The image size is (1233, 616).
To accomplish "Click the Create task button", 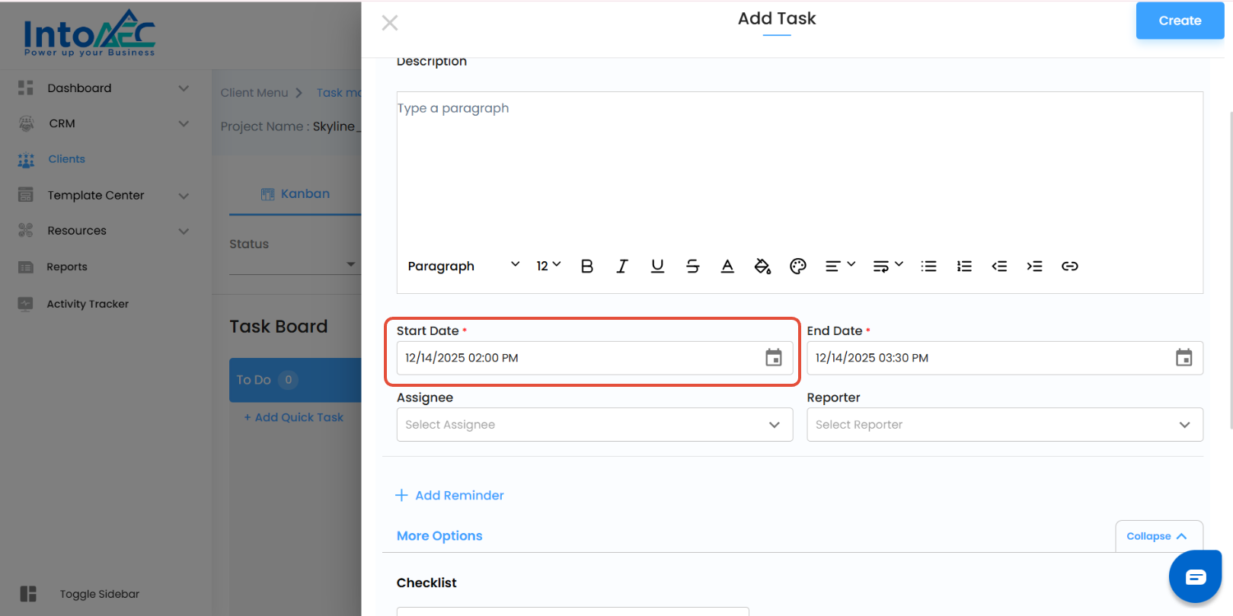I will (x=1180, y=21).
